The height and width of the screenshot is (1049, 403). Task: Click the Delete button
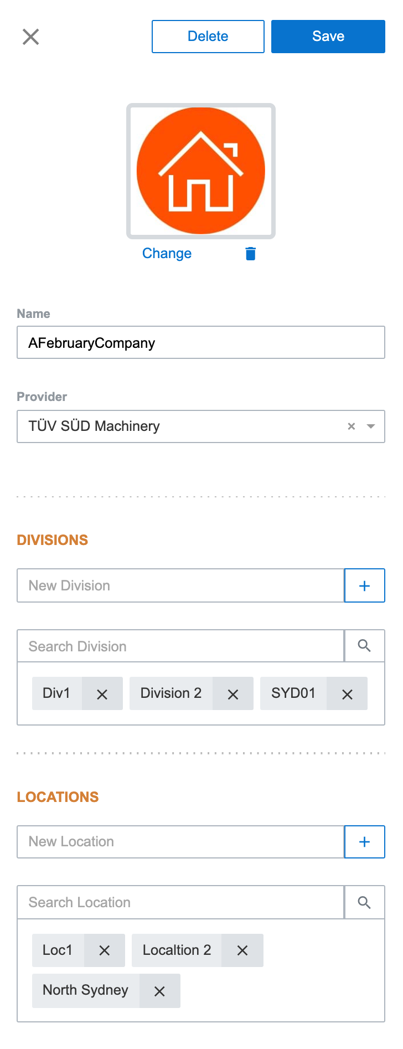tap(208, 37)
